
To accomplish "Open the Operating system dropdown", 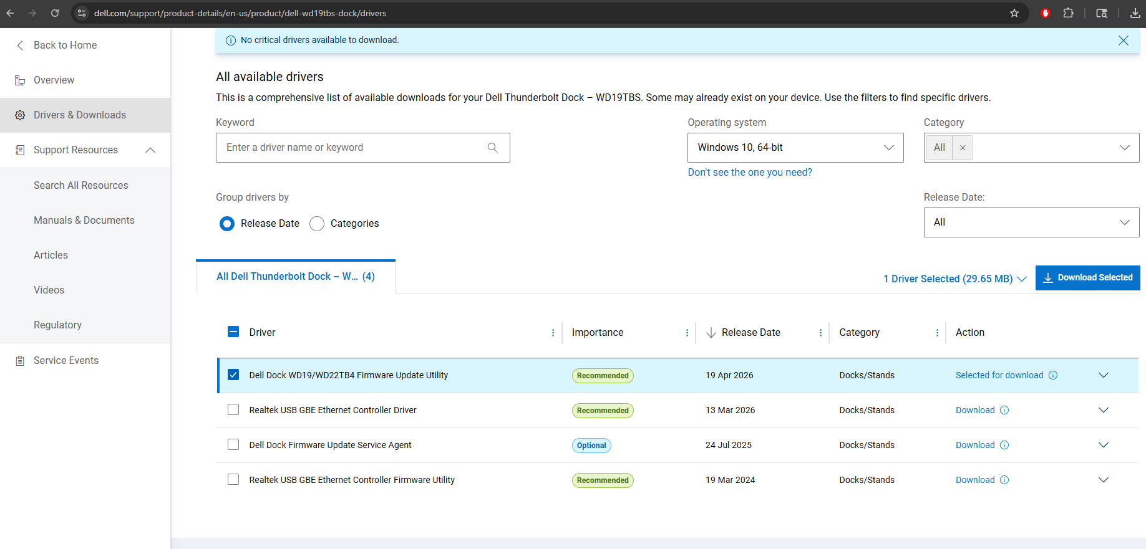I will (x=795, y=148).
